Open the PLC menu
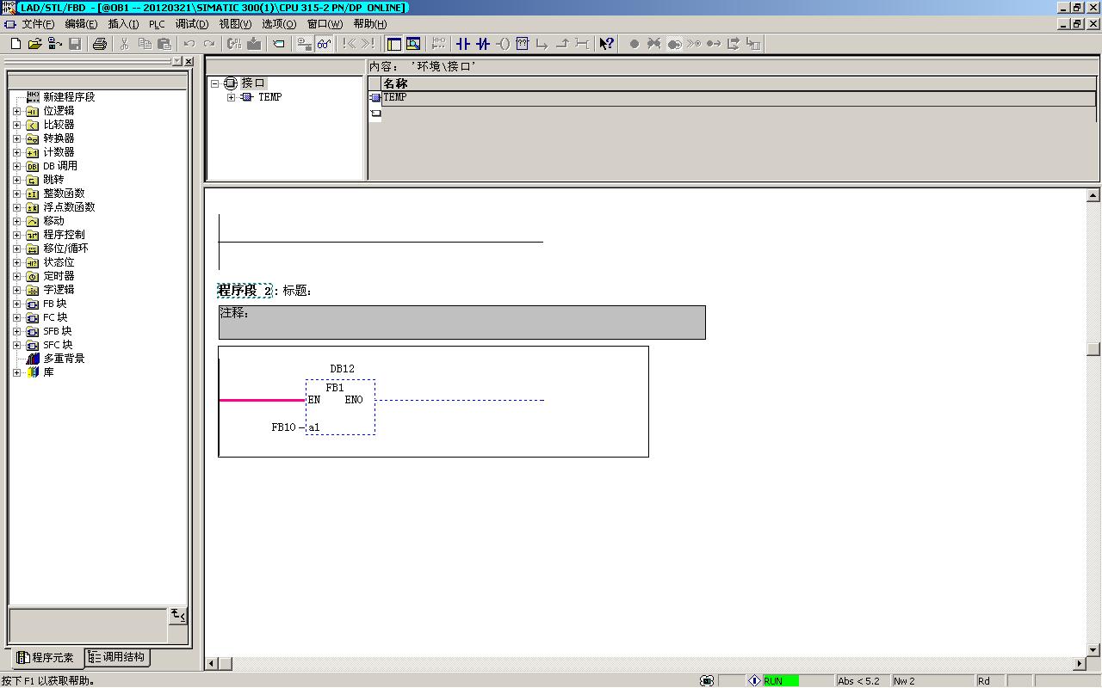The width and height of the screenshot is (1102, 688). (157, 24)
